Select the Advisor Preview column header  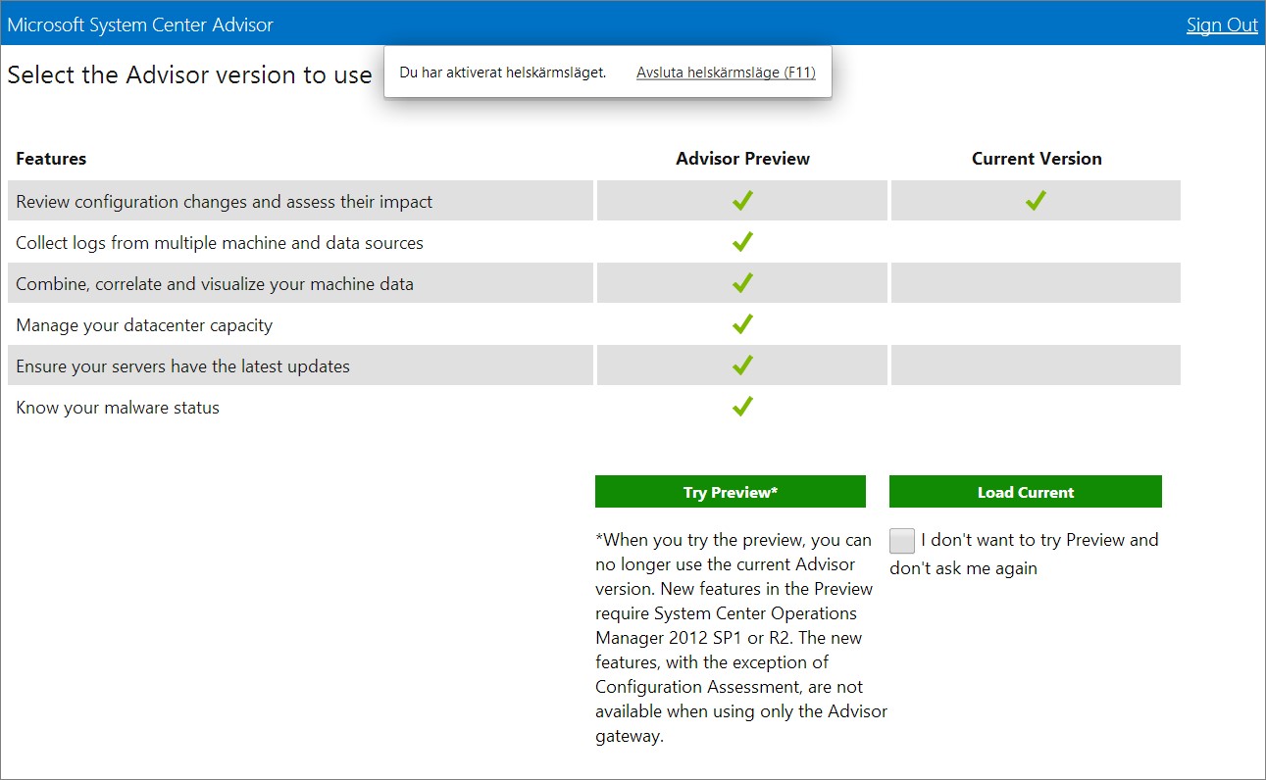tap(742, 159)
